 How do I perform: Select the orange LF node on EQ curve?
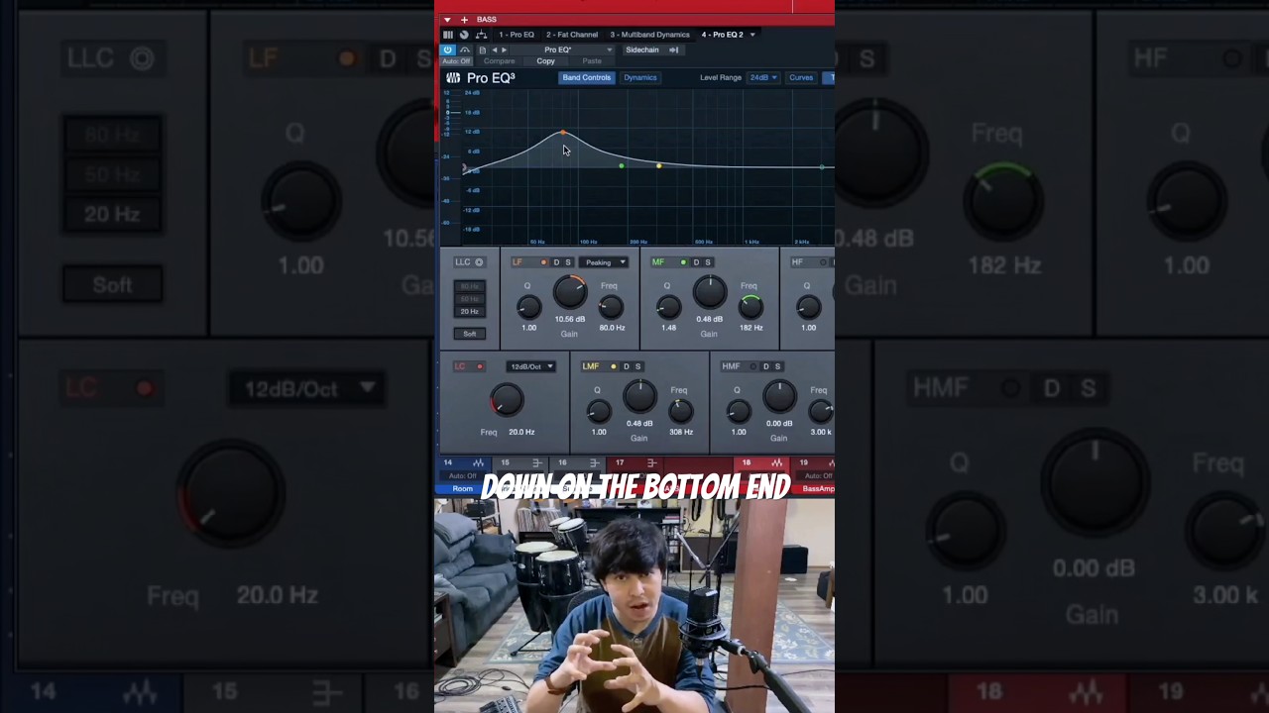pyautogui.click(x=563, y=133)
